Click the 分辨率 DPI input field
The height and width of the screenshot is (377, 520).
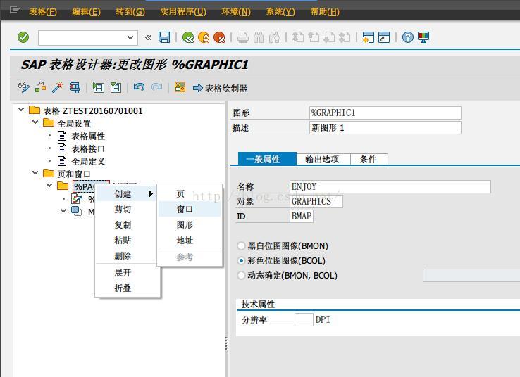[304, 320]
